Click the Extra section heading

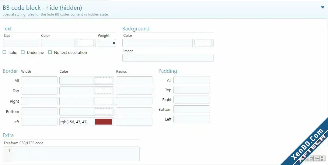point(8,135)
